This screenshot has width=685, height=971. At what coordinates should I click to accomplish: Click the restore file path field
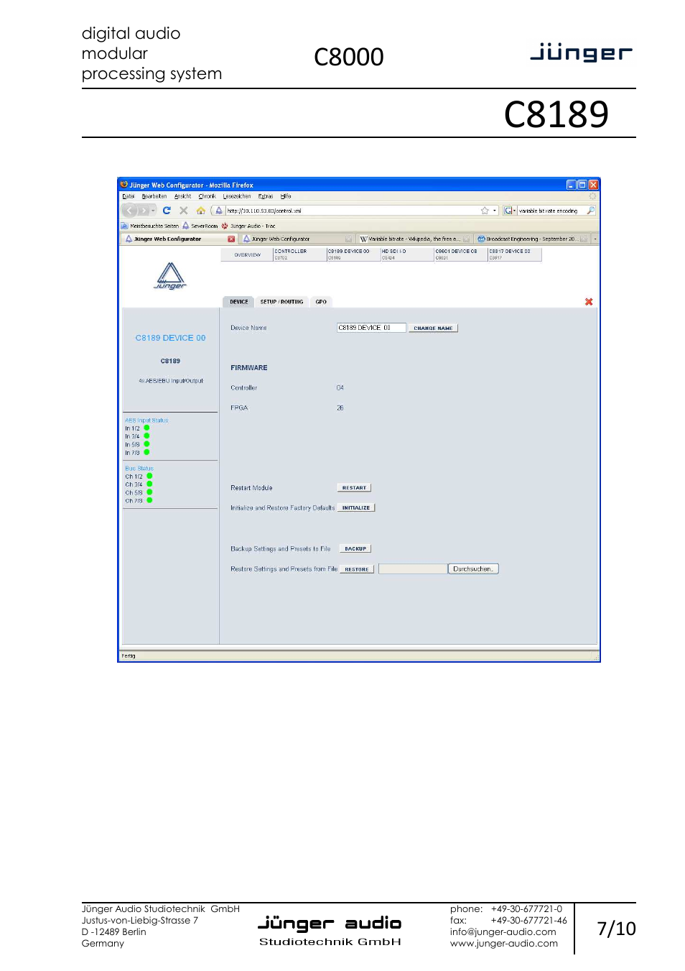pyautogui.click(x=413, y=569)
